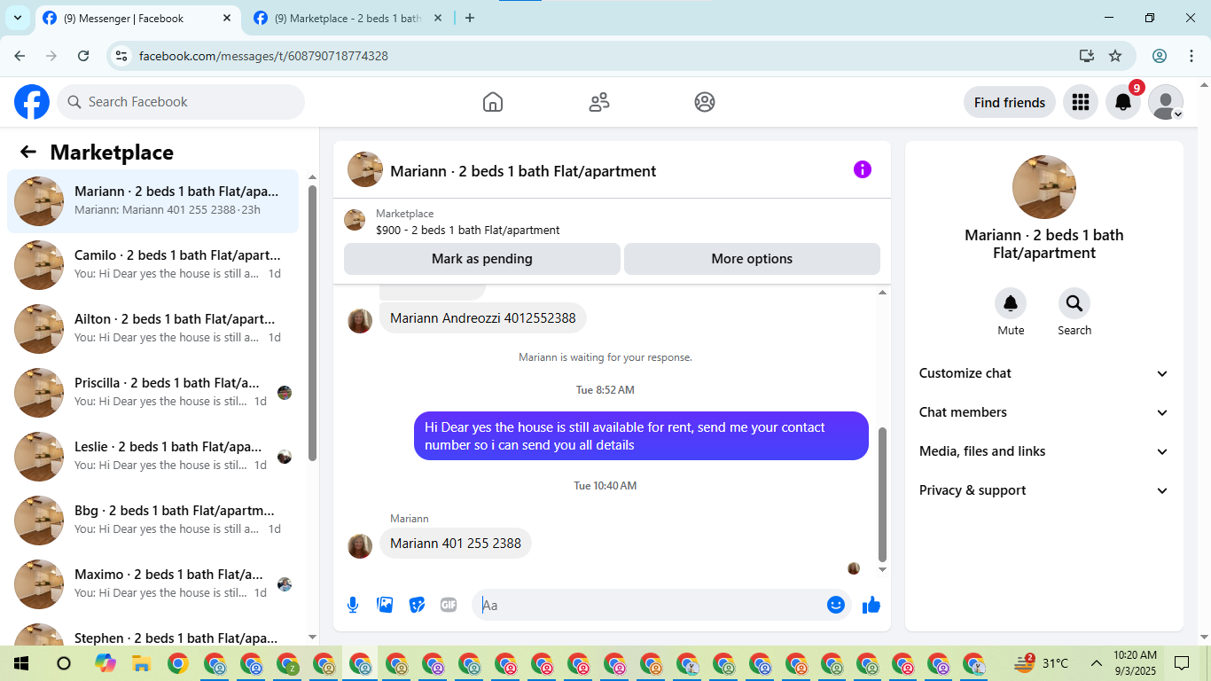Choose a GIF icon
1211x681 pixels.
[x=449, y=605]
